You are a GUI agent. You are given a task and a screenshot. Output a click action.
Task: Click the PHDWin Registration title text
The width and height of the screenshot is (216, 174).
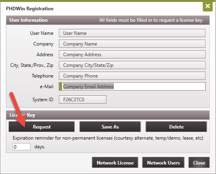30,9
